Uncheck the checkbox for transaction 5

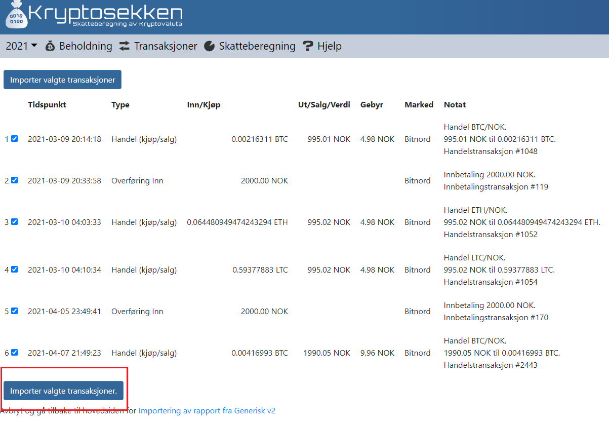click(14, 311)
